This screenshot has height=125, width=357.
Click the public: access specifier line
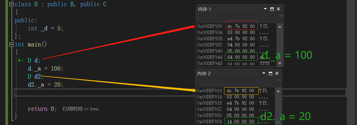click(26, 20)
